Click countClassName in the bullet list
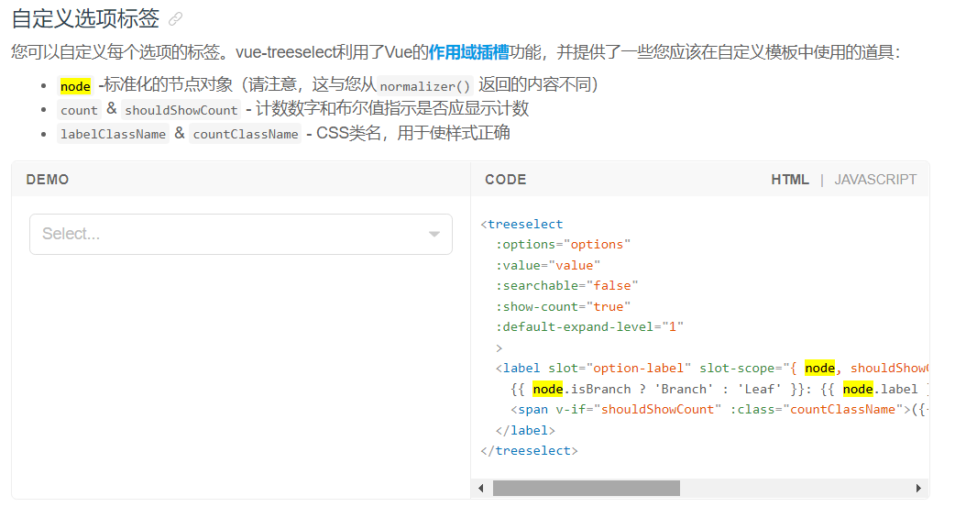The height and width of the screenshot is (518, 955). [246, 134]
